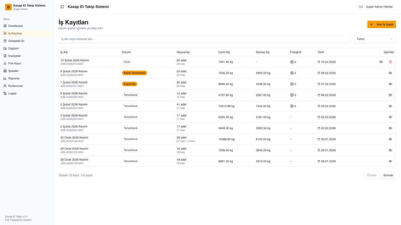Select Fire Kayıt in the sidebar

14,63
